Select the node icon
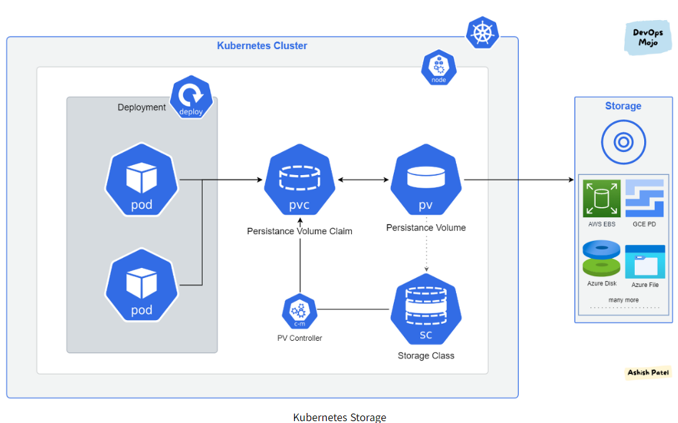This screenshot has width=678, height=423. (438, 69)
